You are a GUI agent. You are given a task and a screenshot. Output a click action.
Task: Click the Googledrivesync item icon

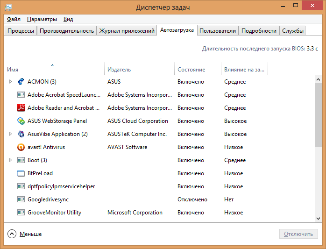[x=21, y=199]
